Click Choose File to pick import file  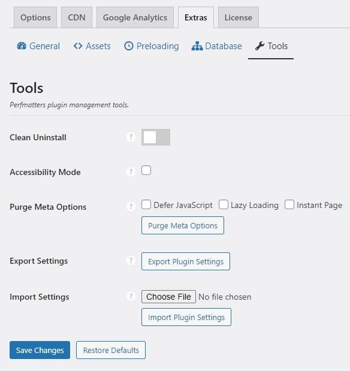(x=168, y=297)
